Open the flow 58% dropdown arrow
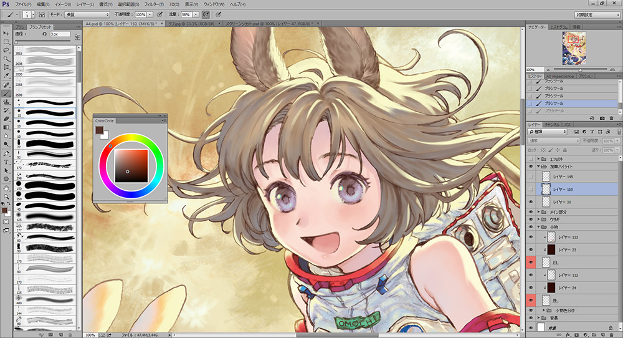 pos(196,14)
